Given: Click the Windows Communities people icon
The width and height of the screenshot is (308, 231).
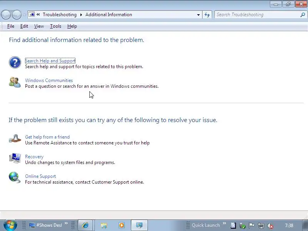Looking at the screenshot, I should [15, 82].
